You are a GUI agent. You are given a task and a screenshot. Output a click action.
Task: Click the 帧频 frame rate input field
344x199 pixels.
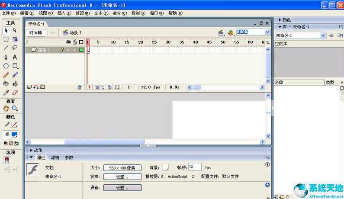(x=195, y=167)
